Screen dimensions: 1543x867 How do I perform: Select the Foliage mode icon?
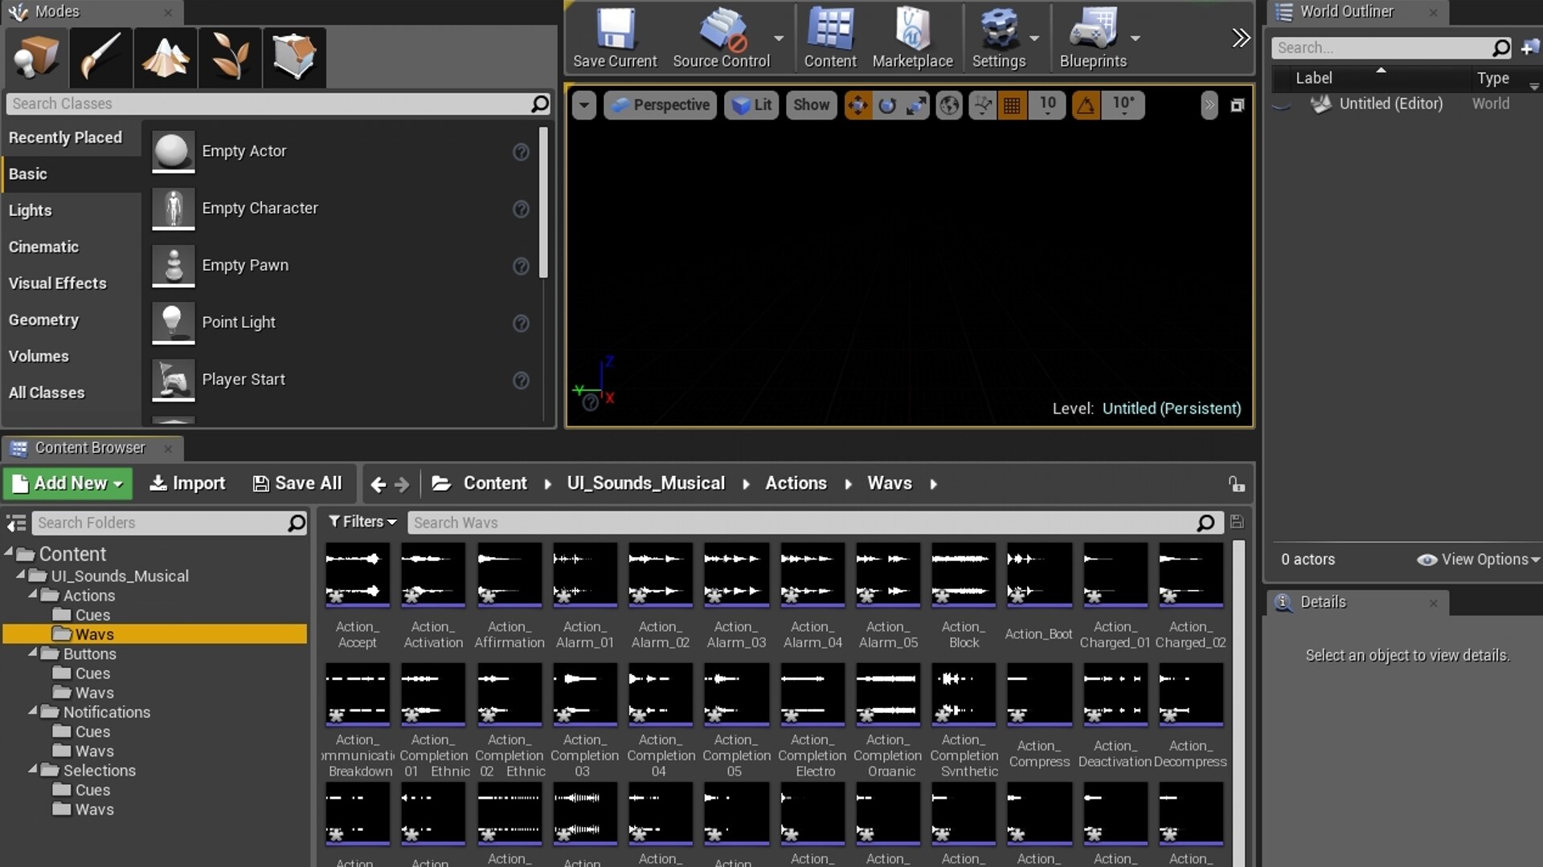pyautogui.click(x=229, y=57)
